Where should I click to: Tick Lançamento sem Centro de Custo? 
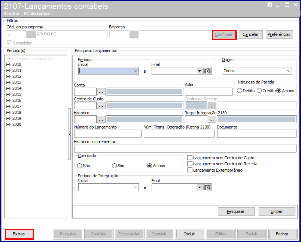tap(190, 158)
